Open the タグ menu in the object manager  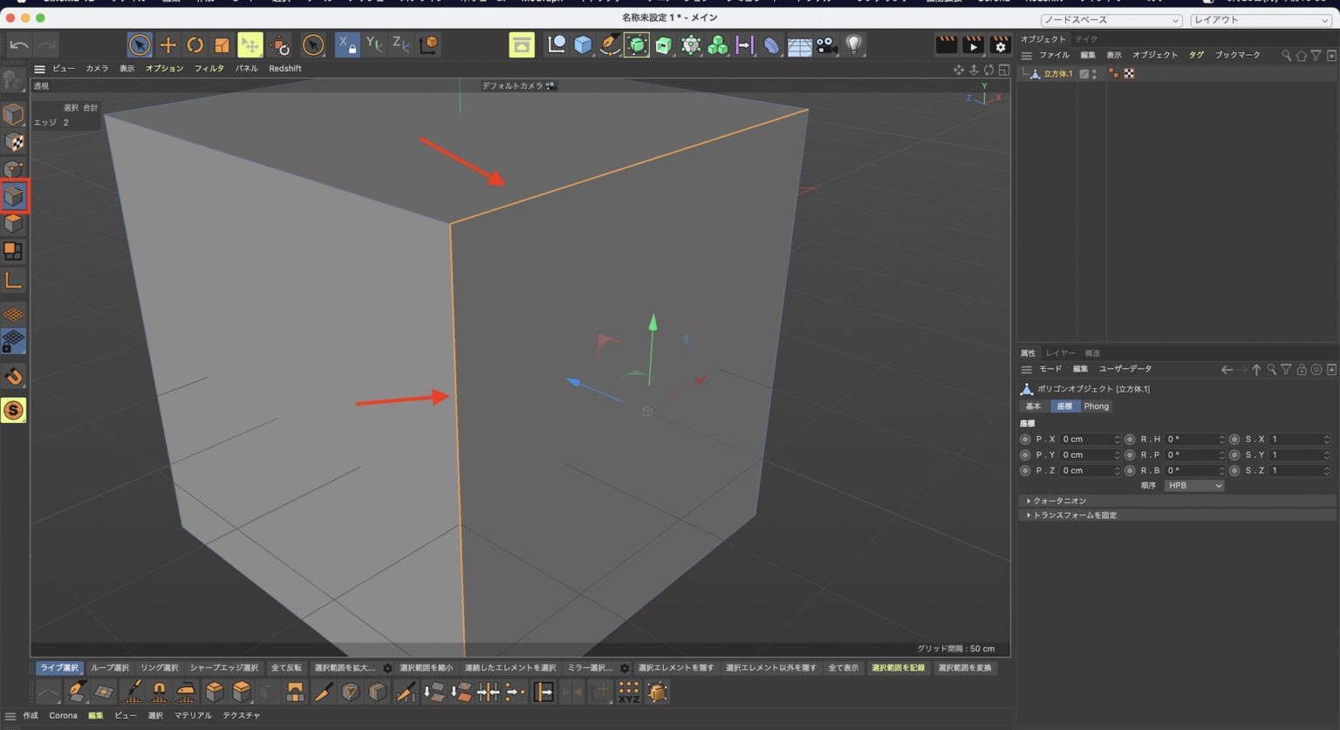[1196, 54]
